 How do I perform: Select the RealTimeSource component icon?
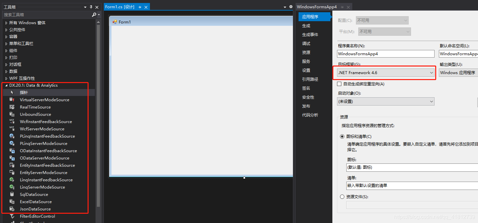tap(12, 107)
